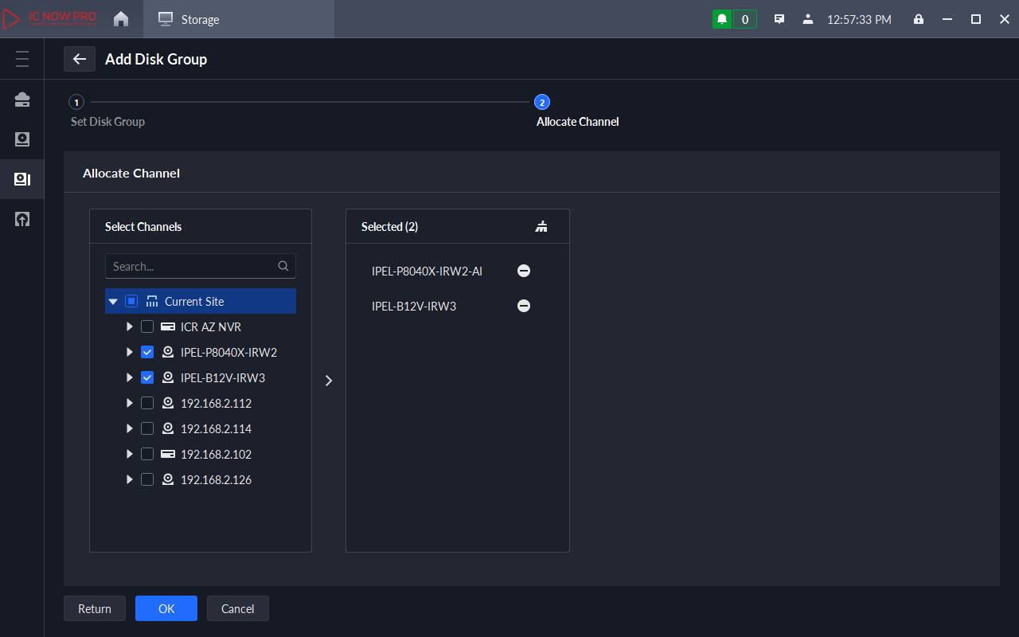The width and height of the screenshot is (1019, 637).
Task: Click the search magnifier icon
Action: [x=283, y=266]
